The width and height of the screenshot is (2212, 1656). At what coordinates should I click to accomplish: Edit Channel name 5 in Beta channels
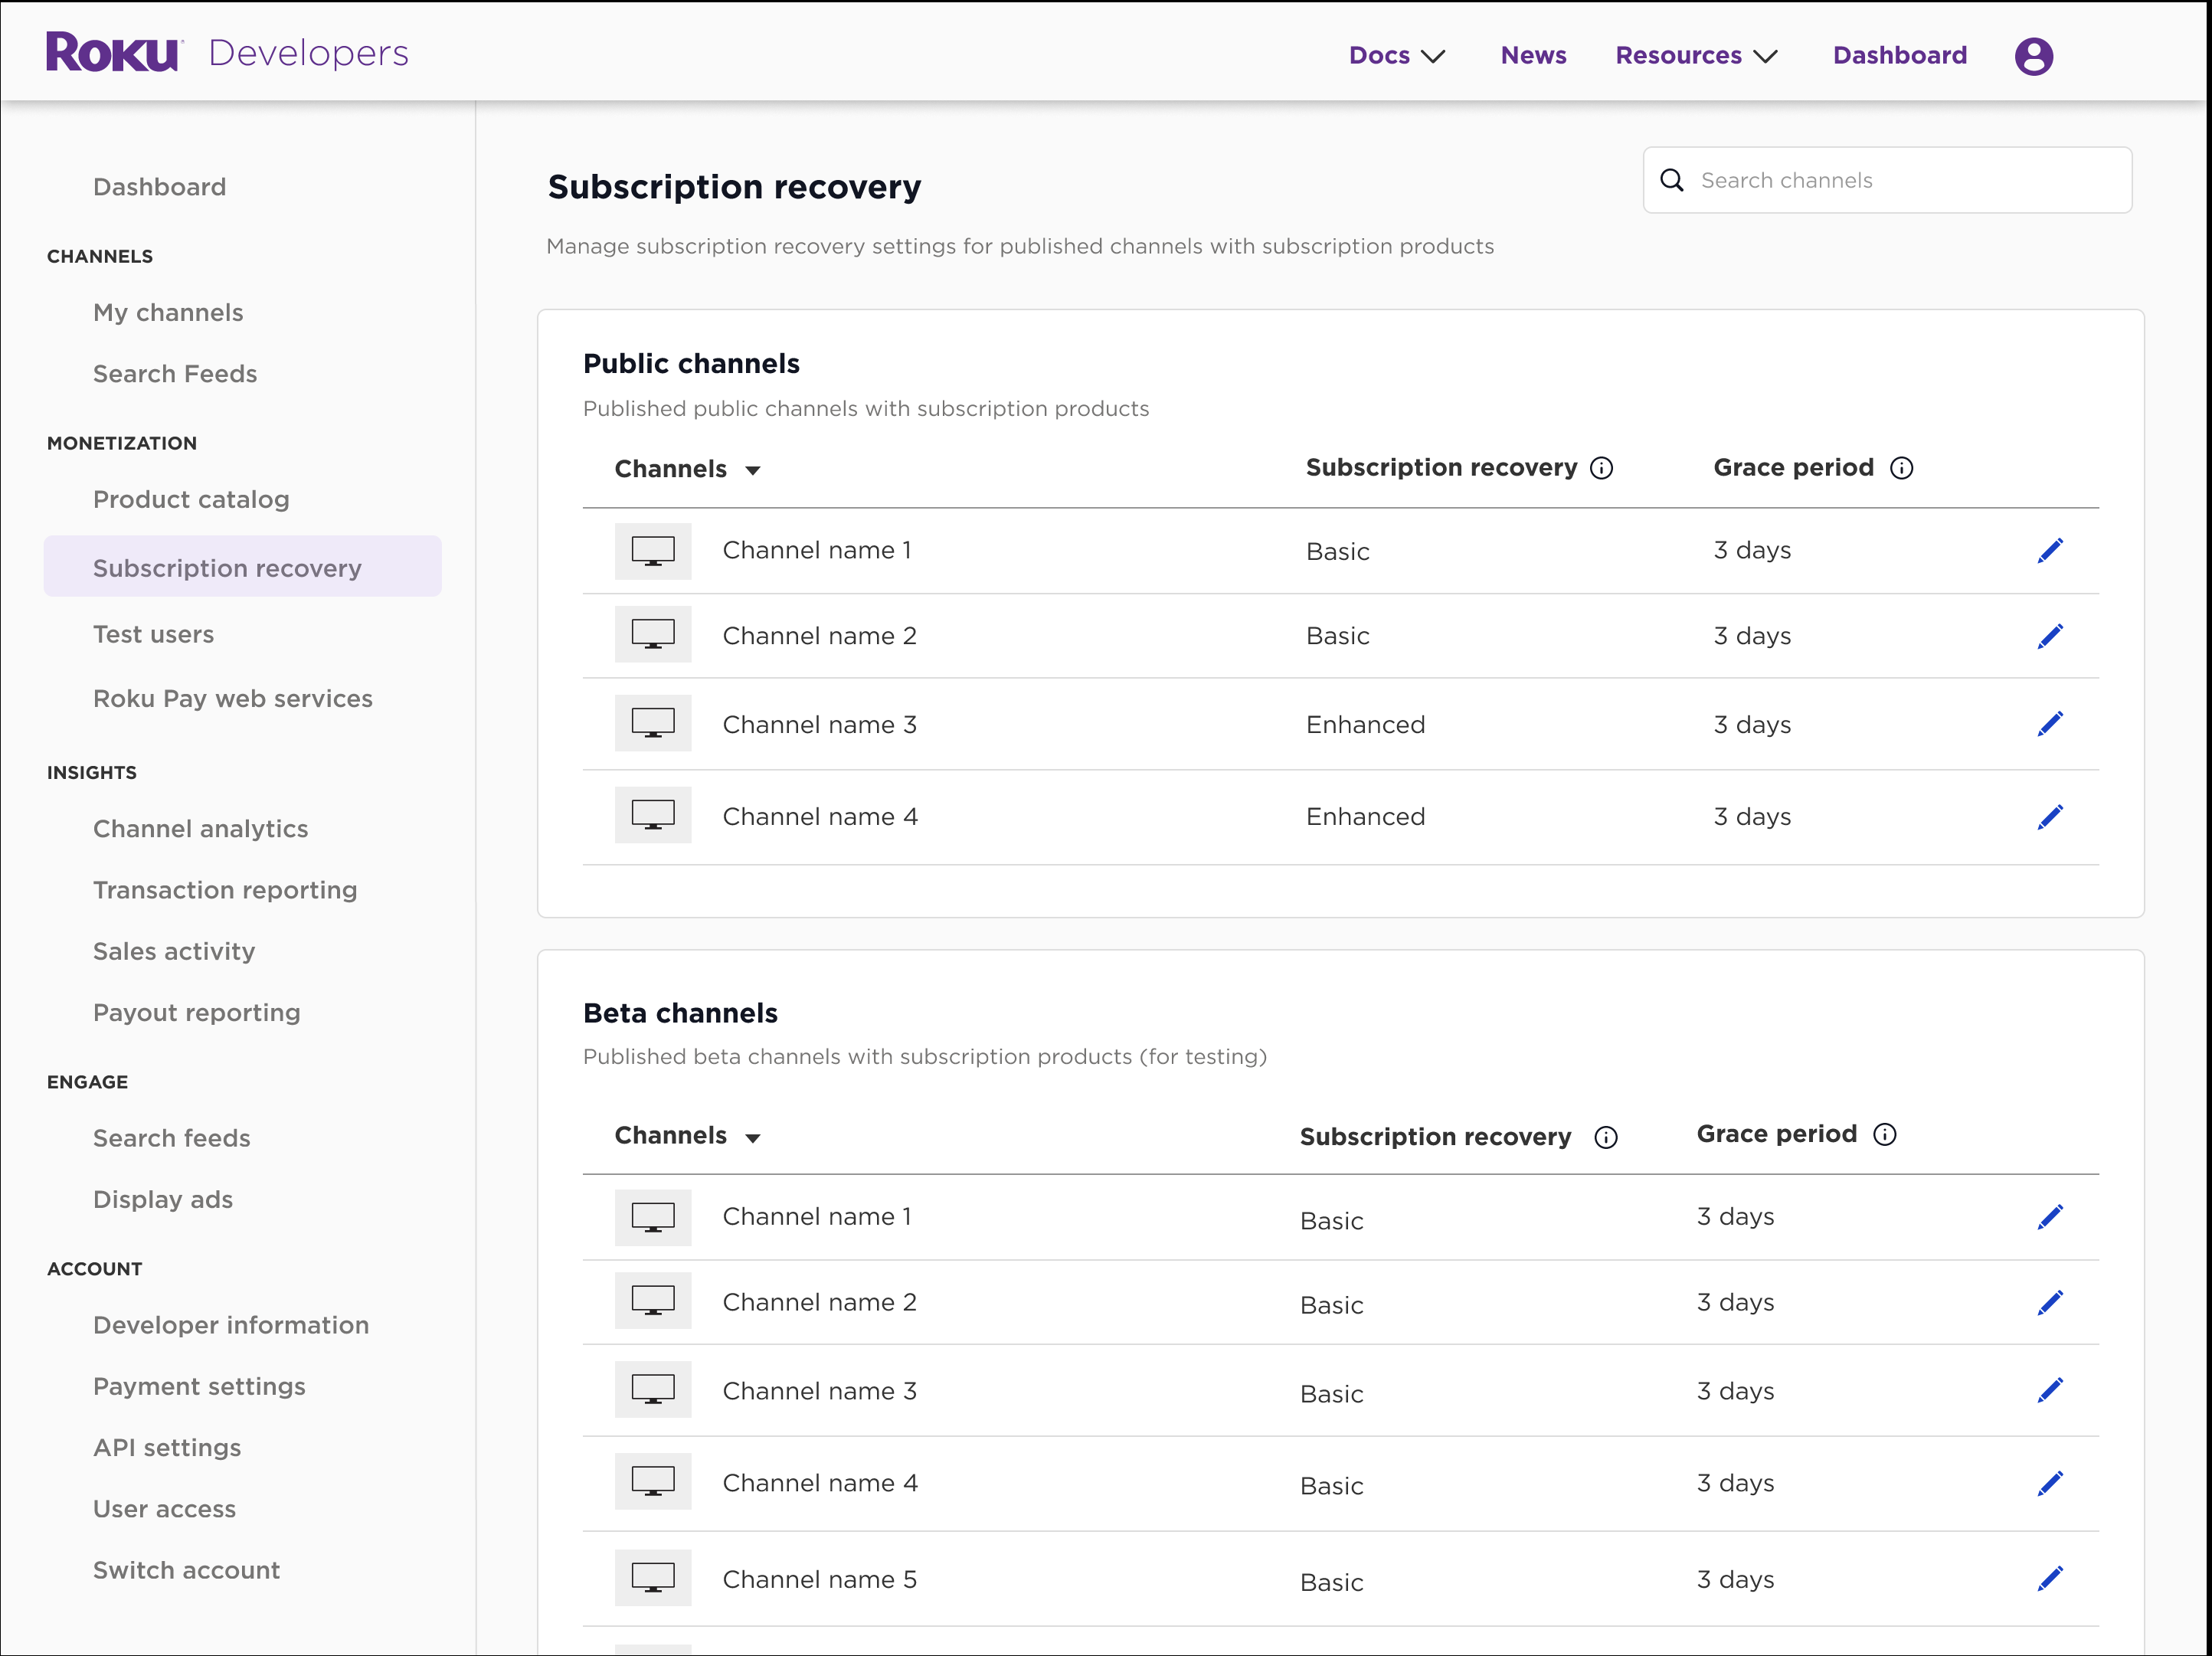click(x=2051, y=1579)
